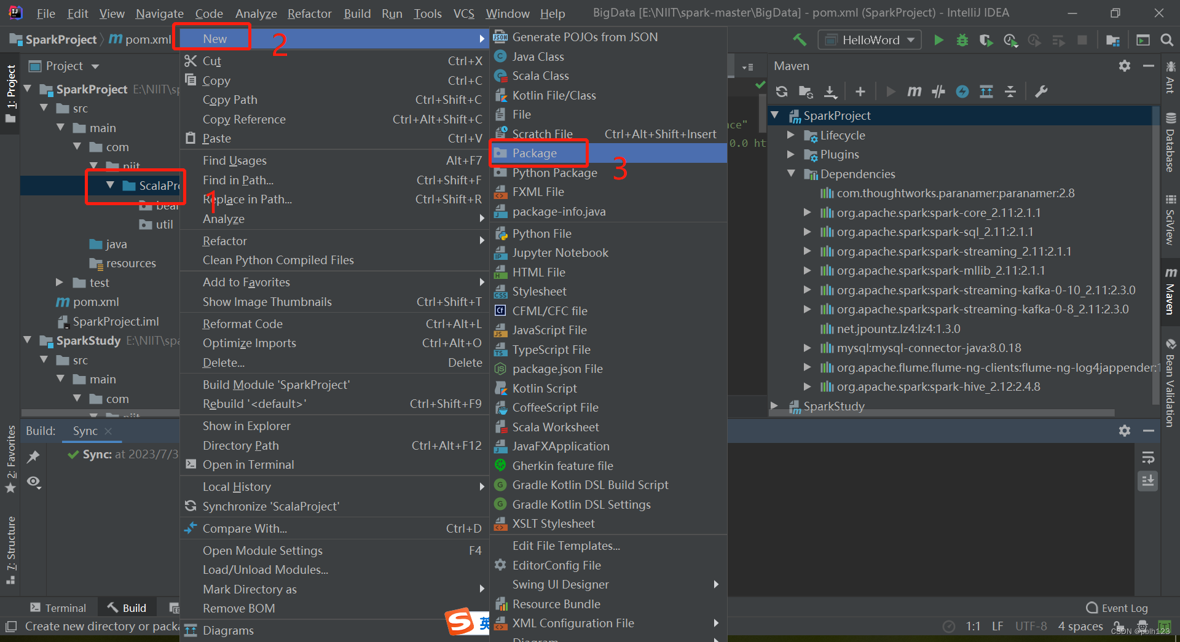Screen dimensions: 1180x642
Task: Add Maven project plus icon
Action: coord(860,92)
